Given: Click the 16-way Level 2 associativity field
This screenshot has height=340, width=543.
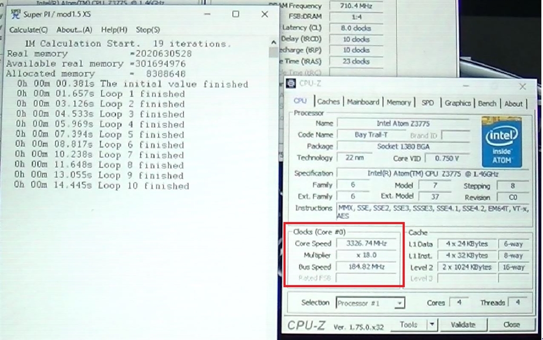Looking at the screenshot, I should click(x=514, y=267).
